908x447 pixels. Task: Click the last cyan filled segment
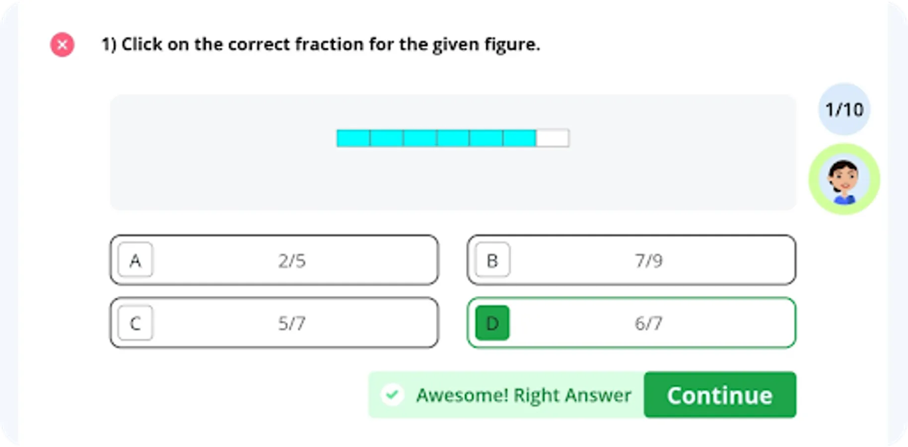519,138
